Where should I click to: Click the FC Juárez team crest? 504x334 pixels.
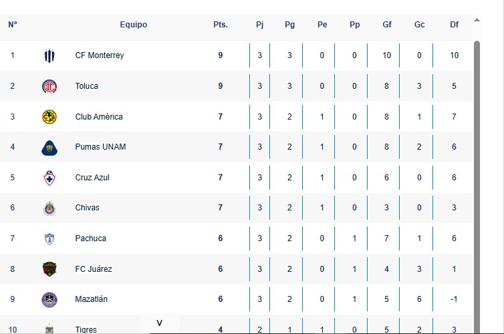[49, 269]
